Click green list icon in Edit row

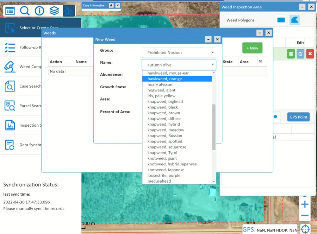click(x=291, y=54)
